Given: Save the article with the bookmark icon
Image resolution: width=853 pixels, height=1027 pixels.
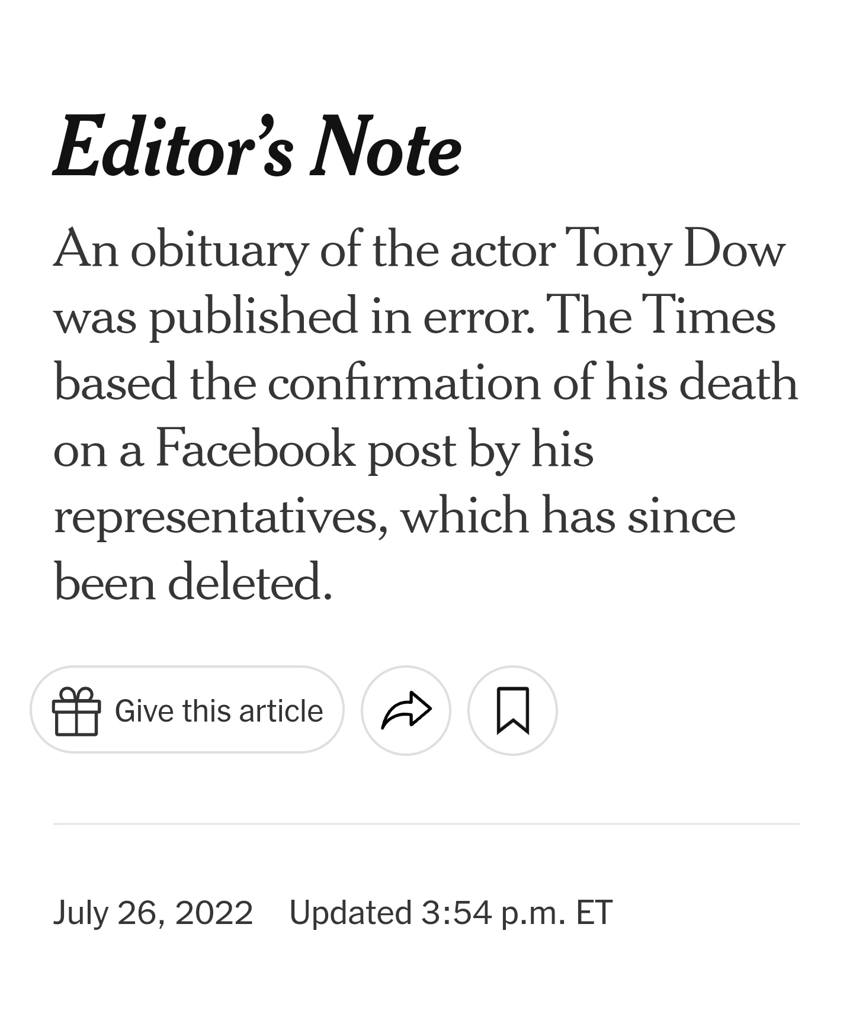Looking at the screenshot, I should tap(512, 710).
